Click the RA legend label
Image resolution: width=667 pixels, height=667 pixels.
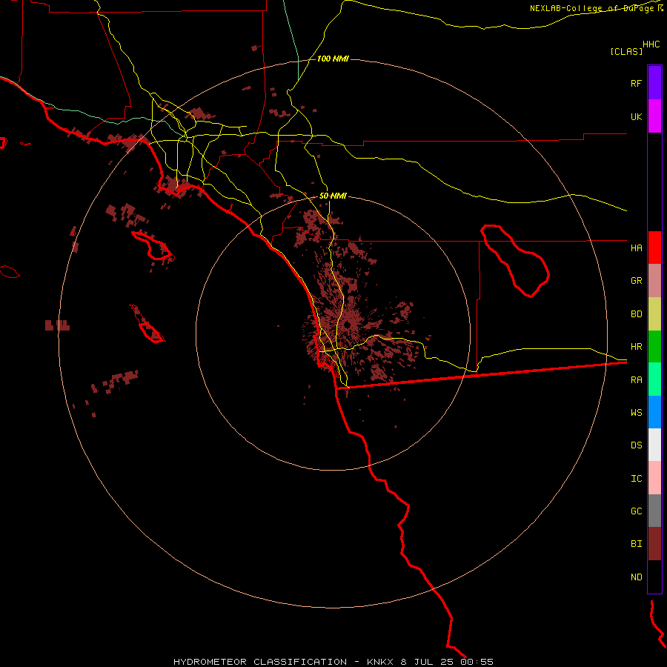click(636, 380)
